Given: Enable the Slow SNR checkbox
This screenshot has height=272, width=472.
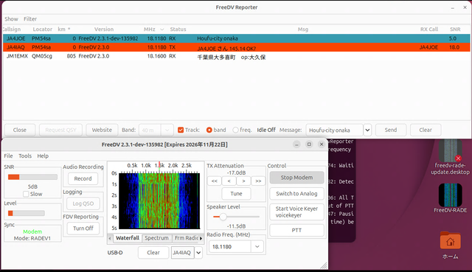Looking at the screenshot, I should (x=26, y=194).
